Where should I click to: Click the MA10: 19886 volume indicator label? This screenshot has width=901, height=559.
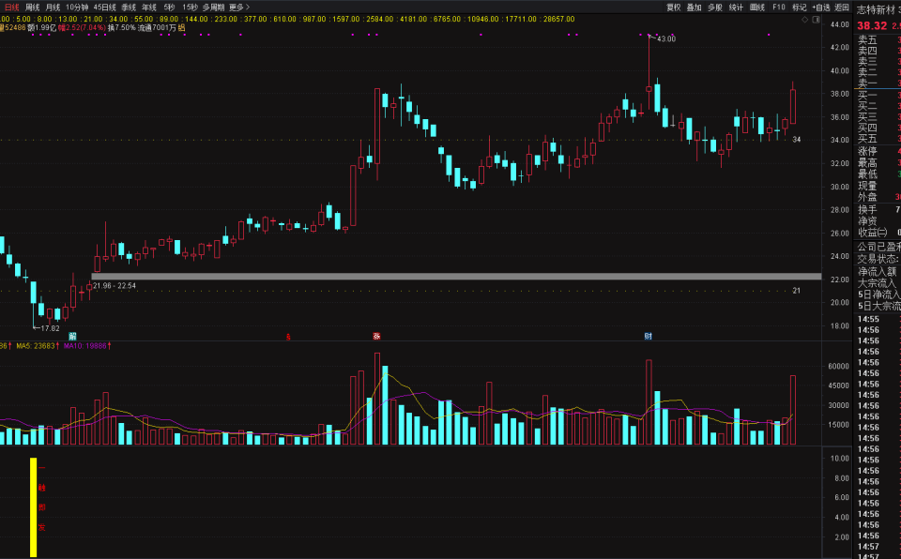87,346
